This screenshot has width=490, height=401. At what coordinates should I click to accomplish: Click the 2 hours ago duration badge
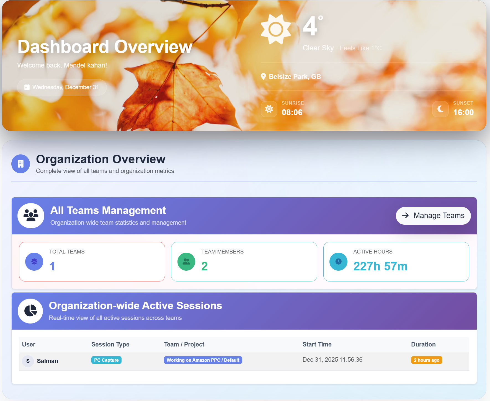tap(426, 360)
